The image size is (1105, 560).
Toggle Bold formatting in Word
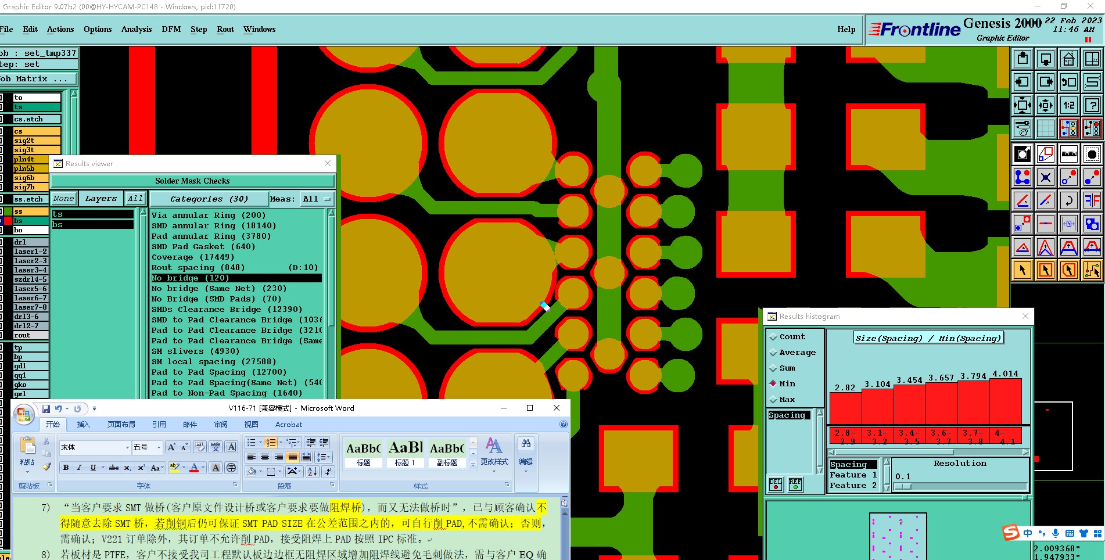[66, 468]
